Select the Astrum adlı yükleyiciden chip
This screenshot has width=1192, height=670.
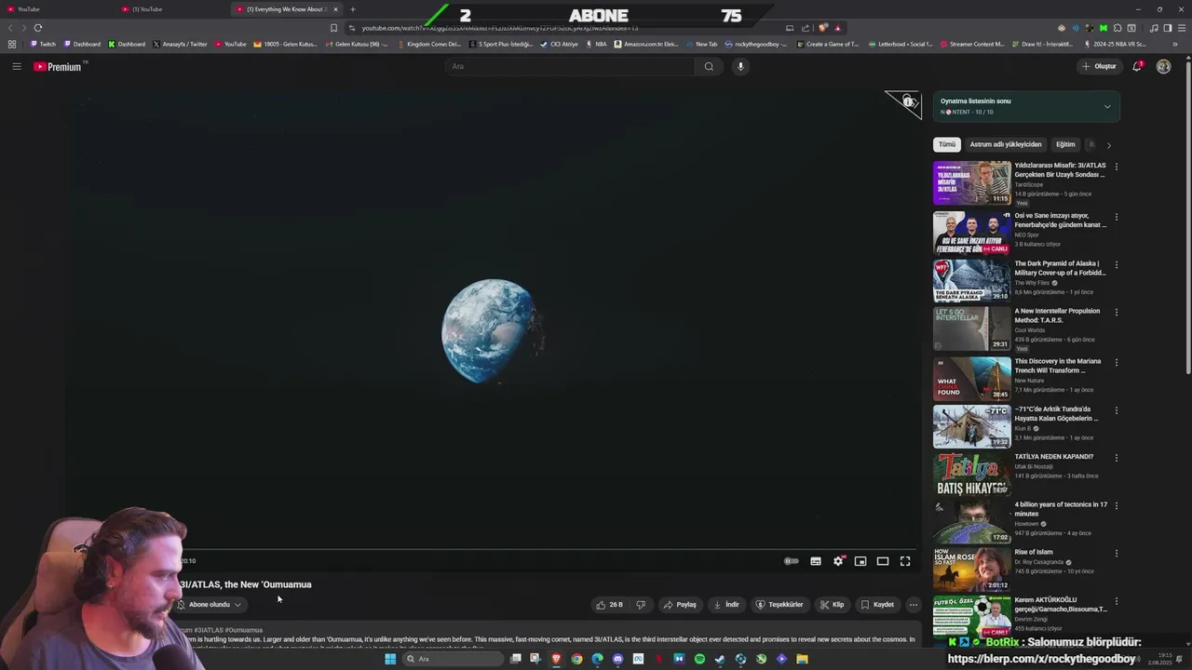coord(1006,144)
